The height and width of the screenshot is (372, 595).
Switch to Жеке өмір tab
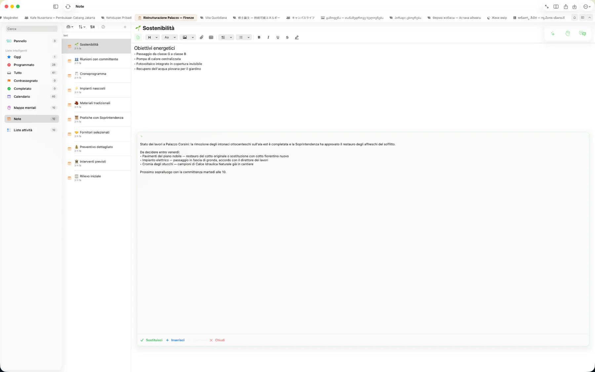click(x=497, y=18)
